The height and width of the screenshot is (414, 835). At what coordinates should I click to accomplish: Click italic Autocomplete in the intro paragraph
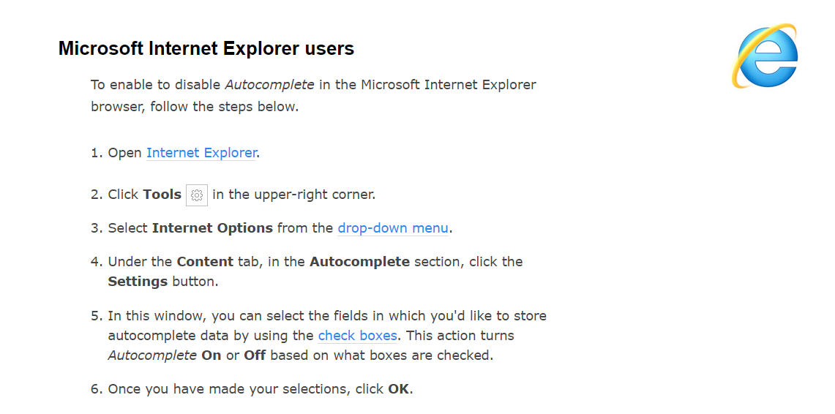pyautogui.click(x=269, y=85)
